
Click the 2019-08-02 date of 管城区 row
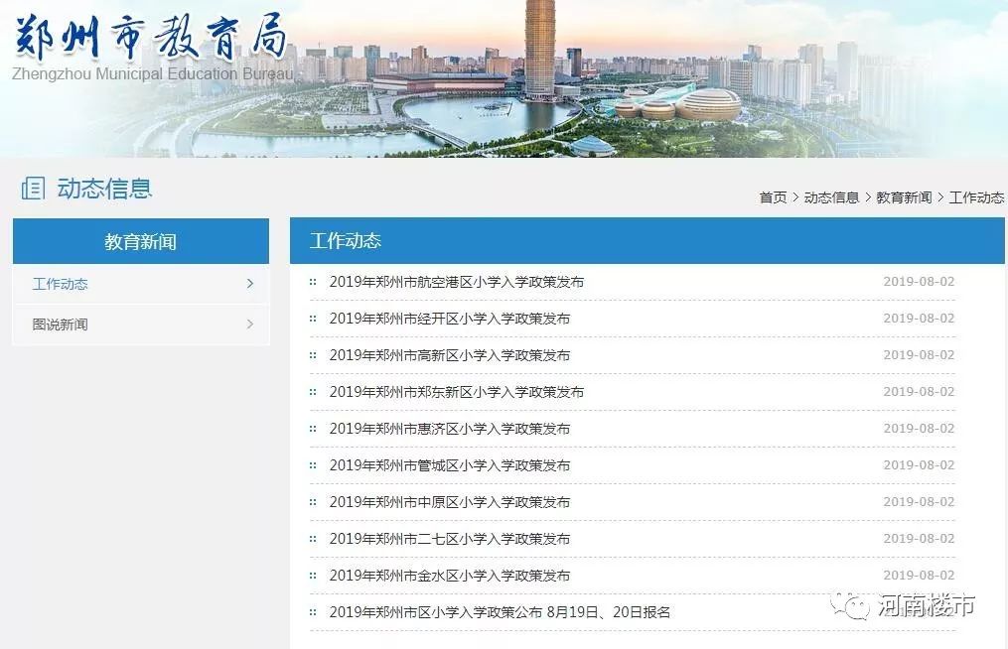(919, 464)
